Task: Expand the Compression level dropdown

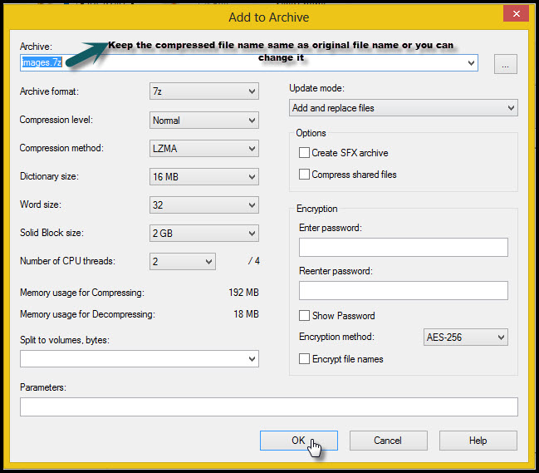Action: coord(204,121)
